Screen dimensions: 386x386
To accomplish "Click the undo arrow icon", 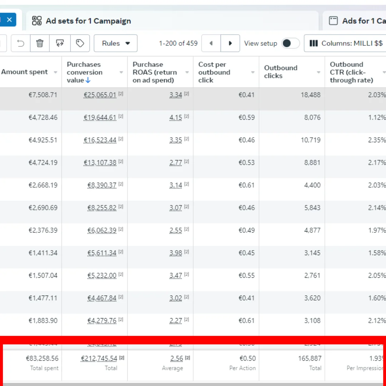I will point(21,43).
